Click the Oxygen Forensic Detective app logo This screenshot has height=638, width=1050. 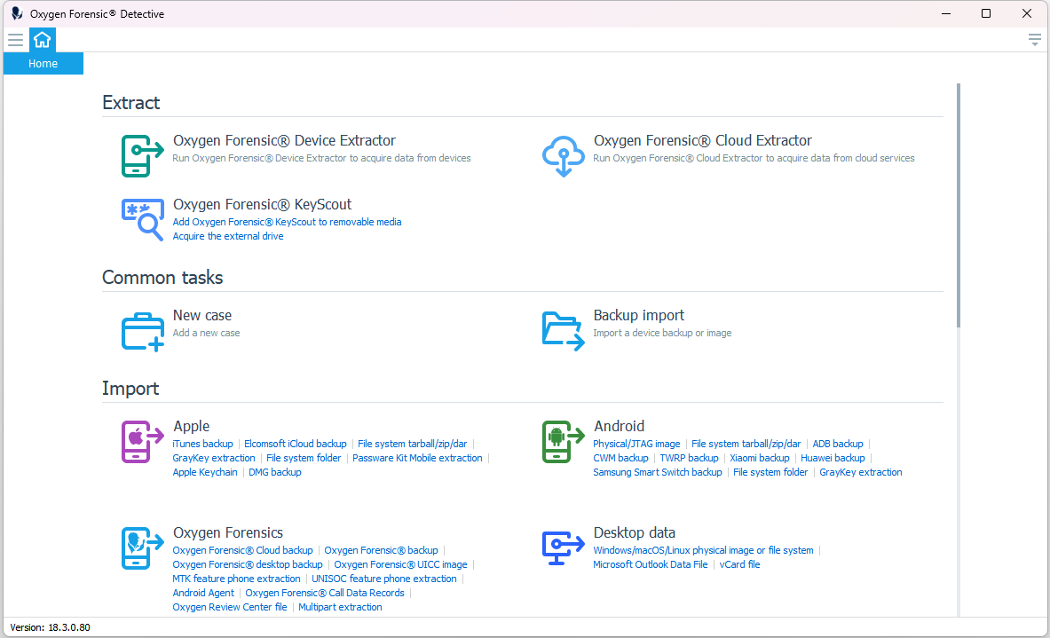[x=17, y=13]
